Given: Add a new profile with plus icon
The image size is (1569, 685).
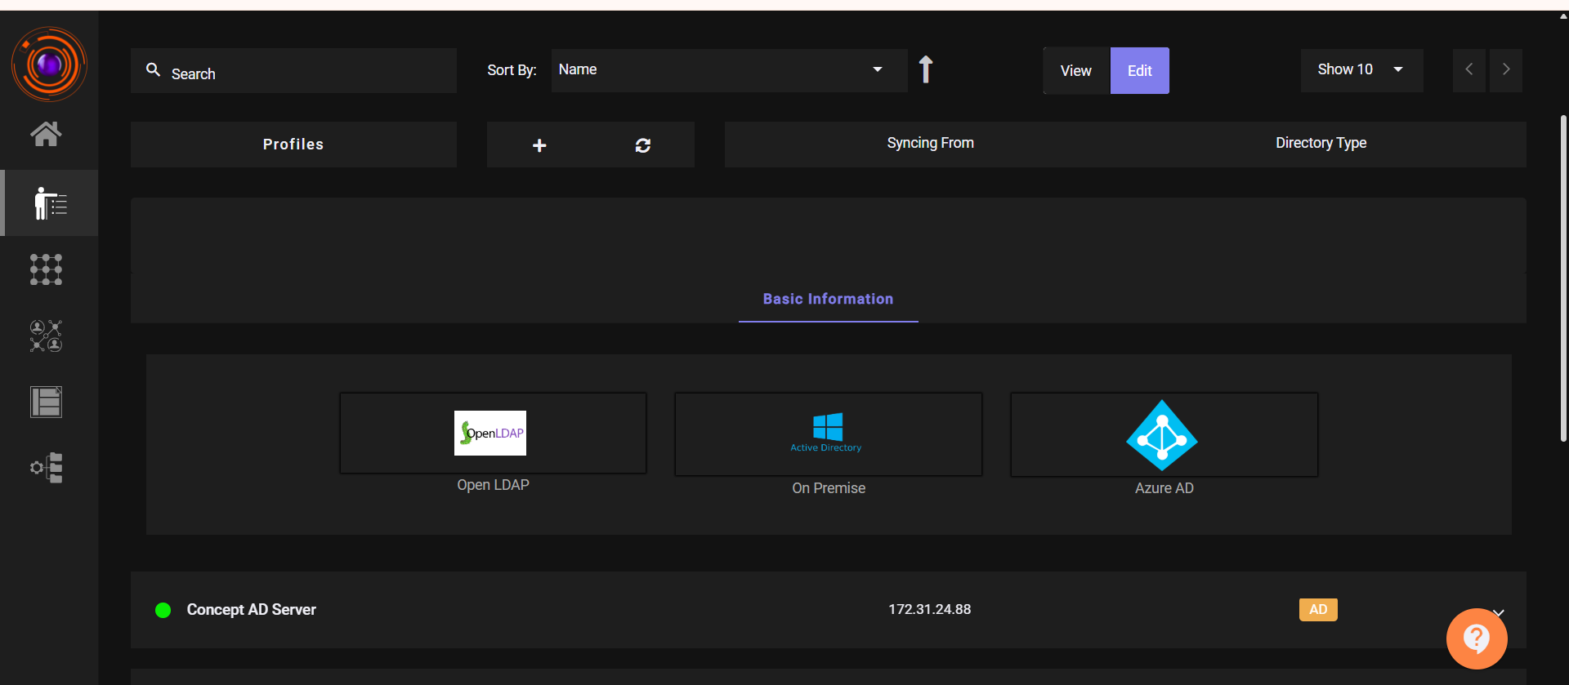Looking at the screenshot, I should click(539, 145).
